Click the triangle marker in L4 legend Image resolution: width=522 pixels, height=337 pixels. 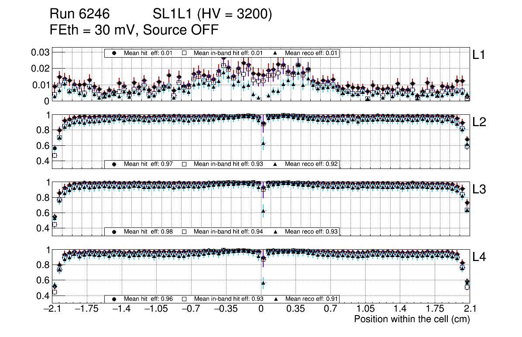tap(276, 299)
